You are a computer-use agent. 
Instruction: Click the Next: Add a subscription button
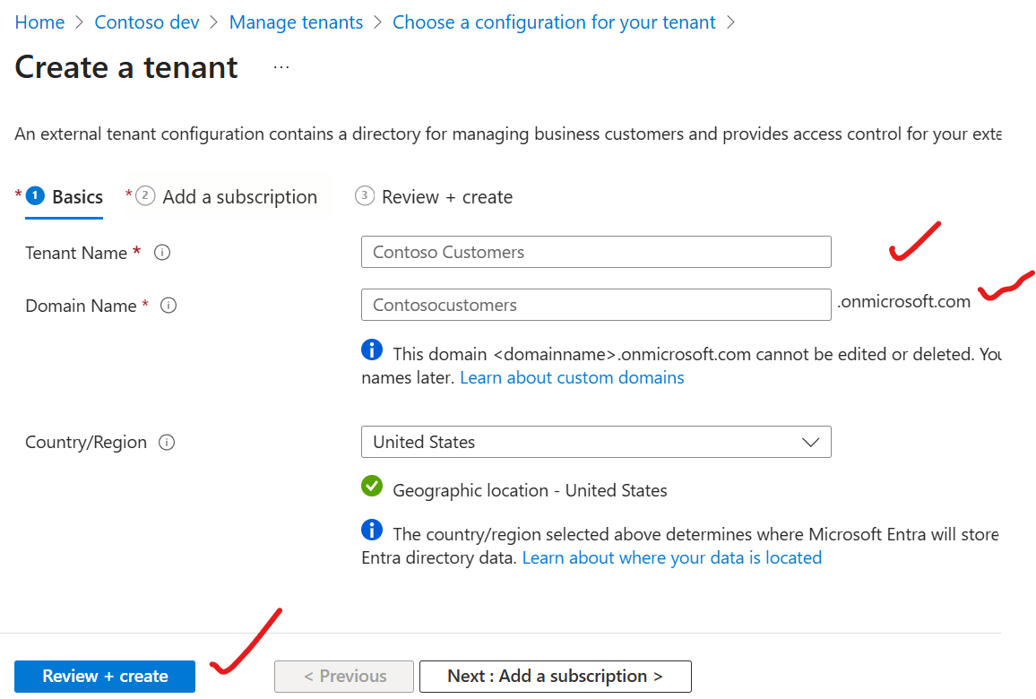(555, 677)
